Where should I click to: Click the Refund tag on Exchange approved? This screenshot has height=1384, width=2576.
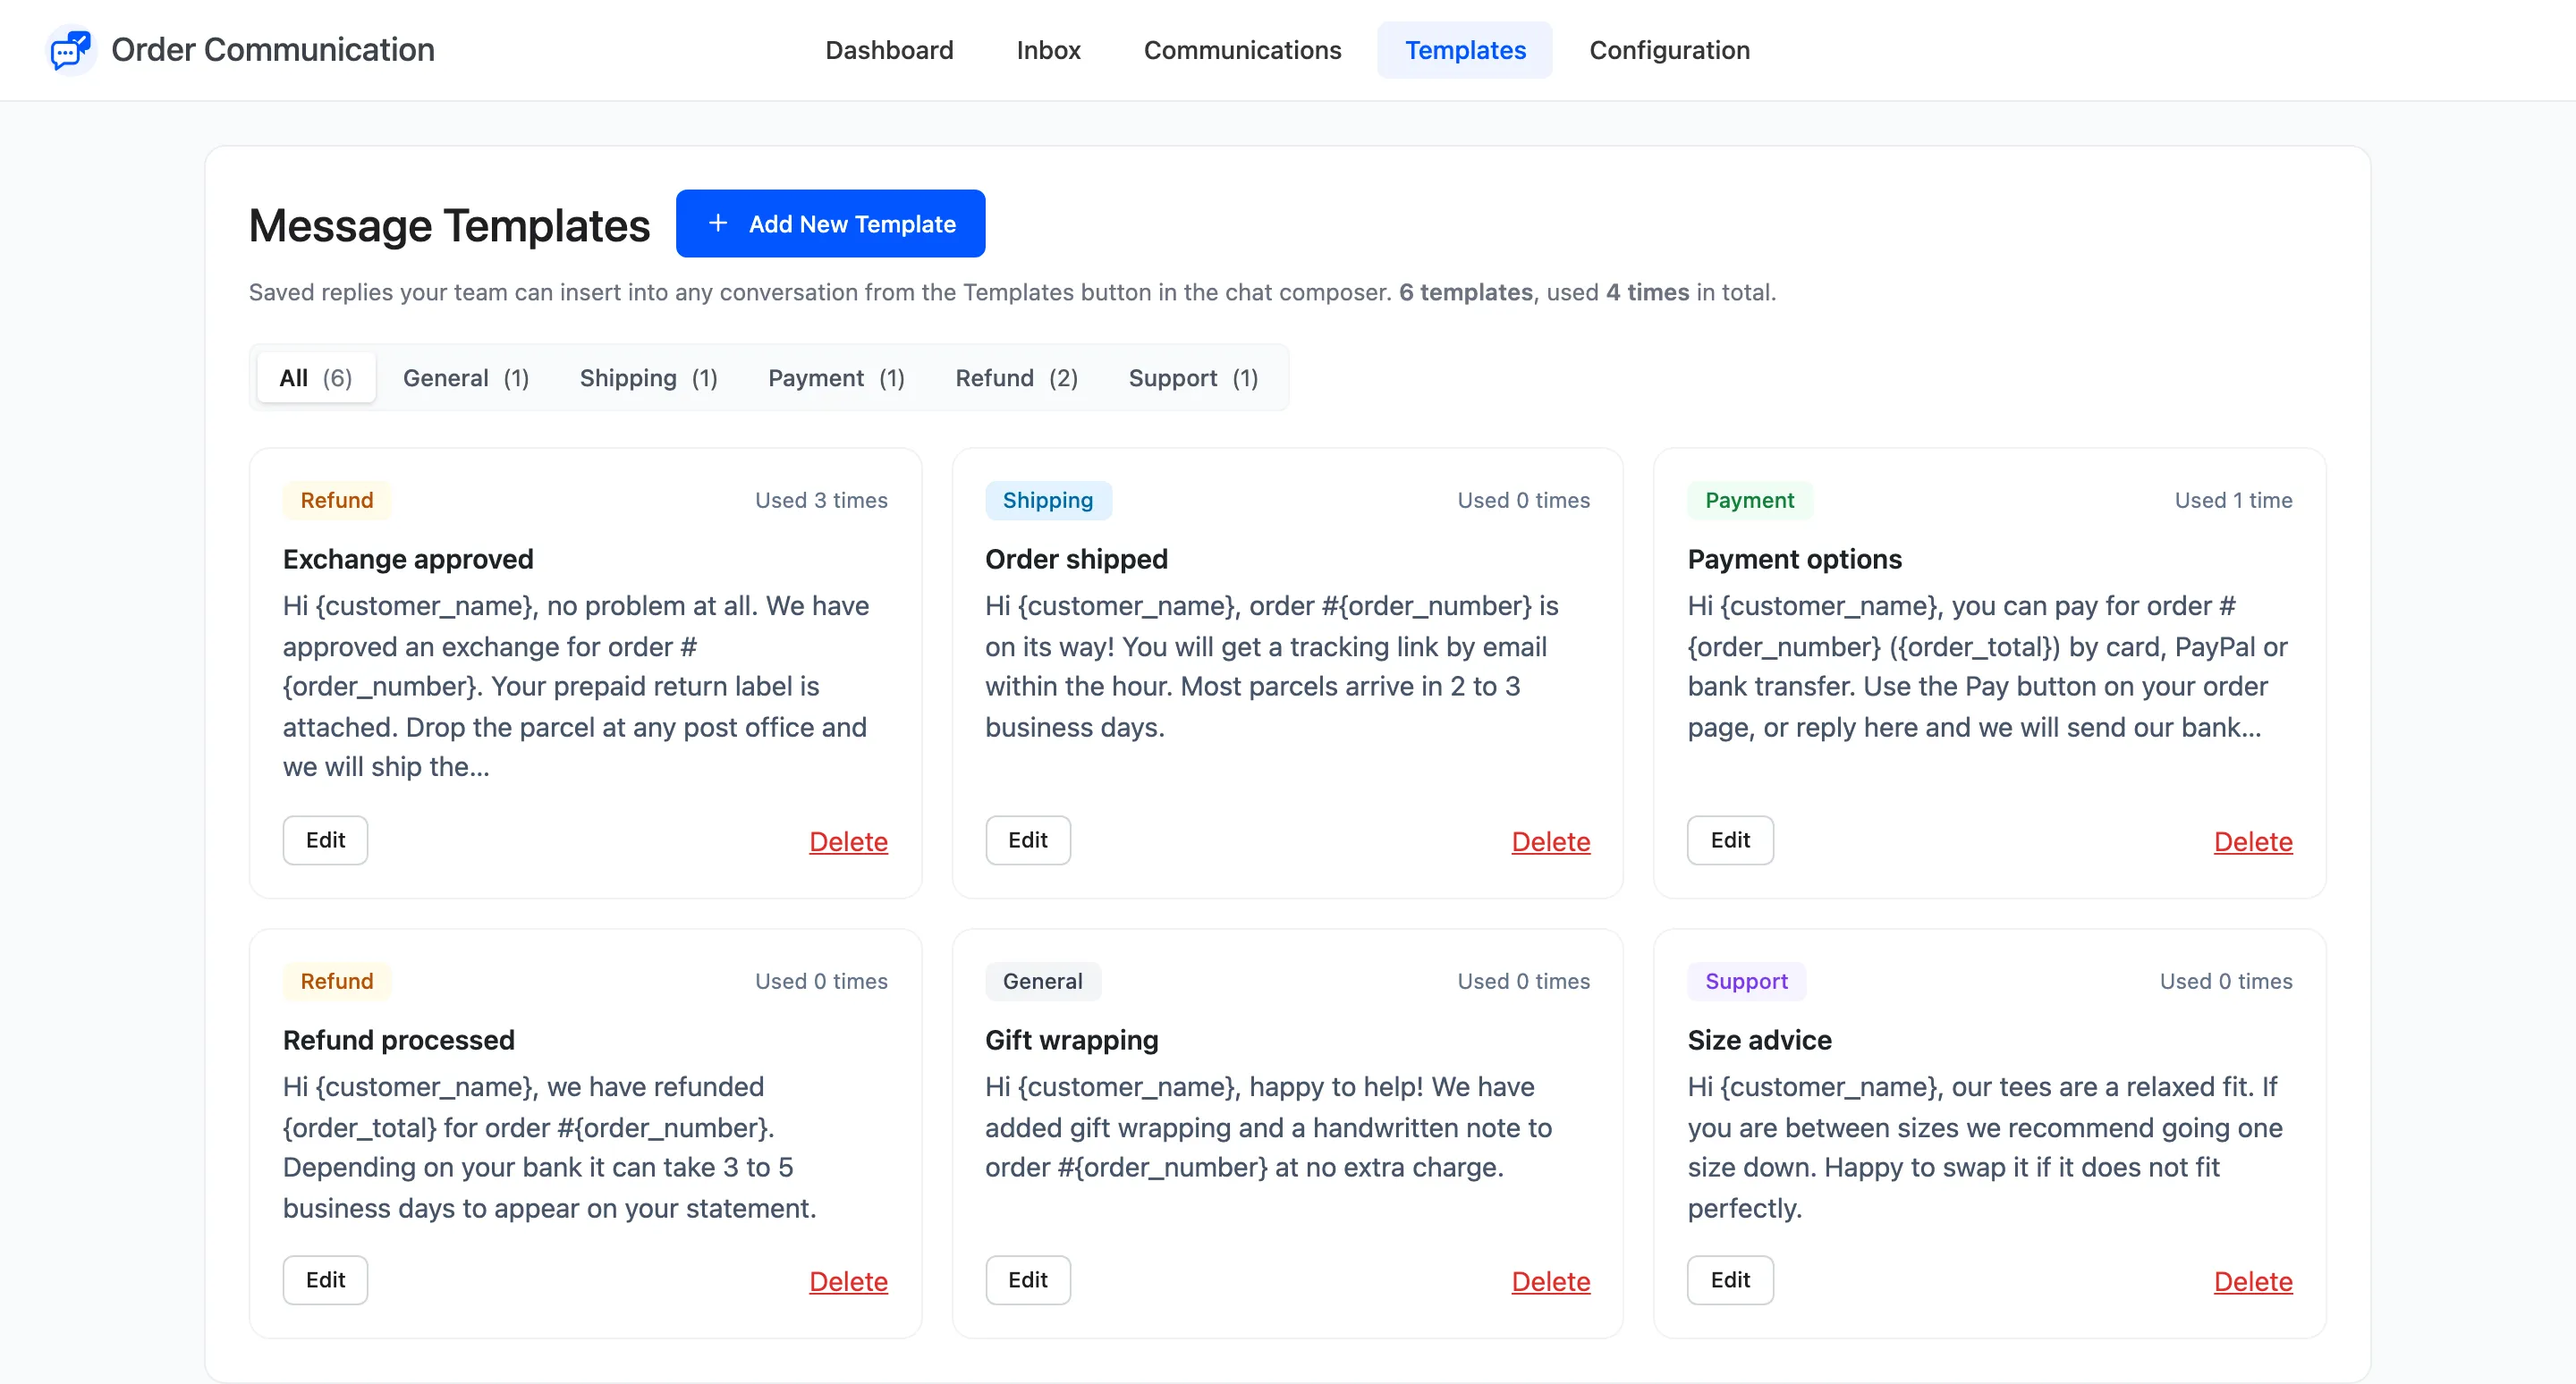pos(337,501)
